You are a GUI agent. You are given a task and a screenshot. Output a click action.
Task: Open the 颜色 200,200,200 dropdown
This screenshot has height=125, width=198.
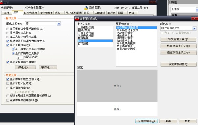pyautogui.click(x=194, y=28)
